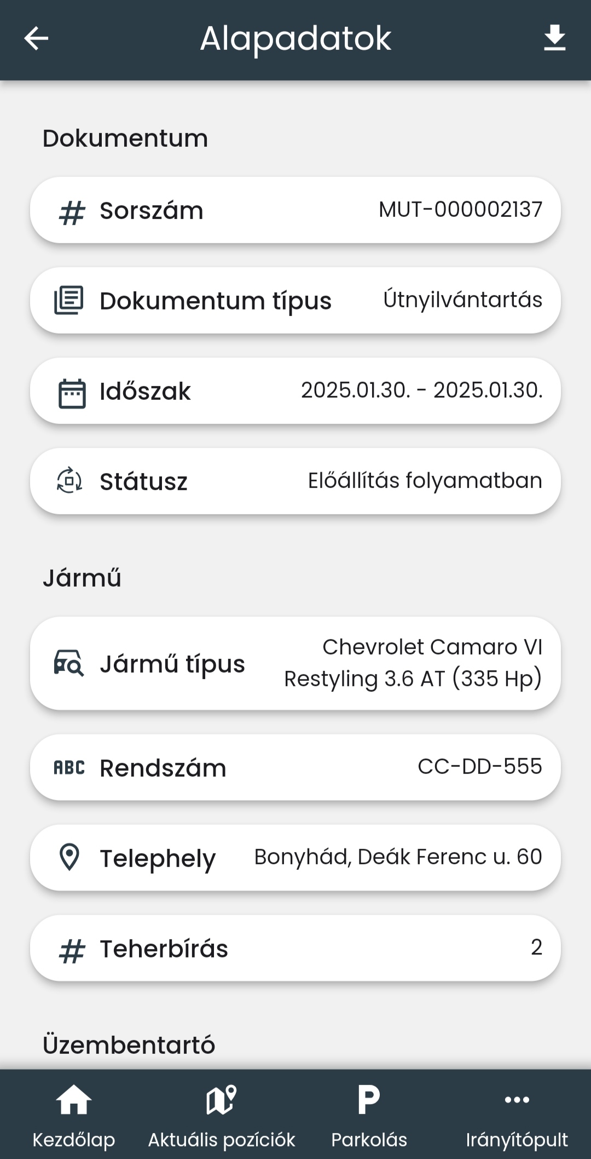
Task: Tap the status cycle icon beside Státusz
Action: tap(69, 480)
